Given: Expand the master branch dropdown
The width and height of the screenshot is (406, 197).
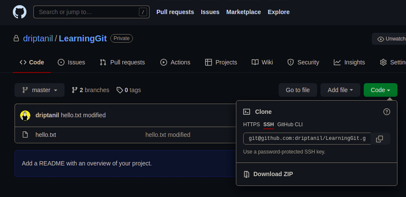Looking at the screenshot, I should tap(39, 90).
